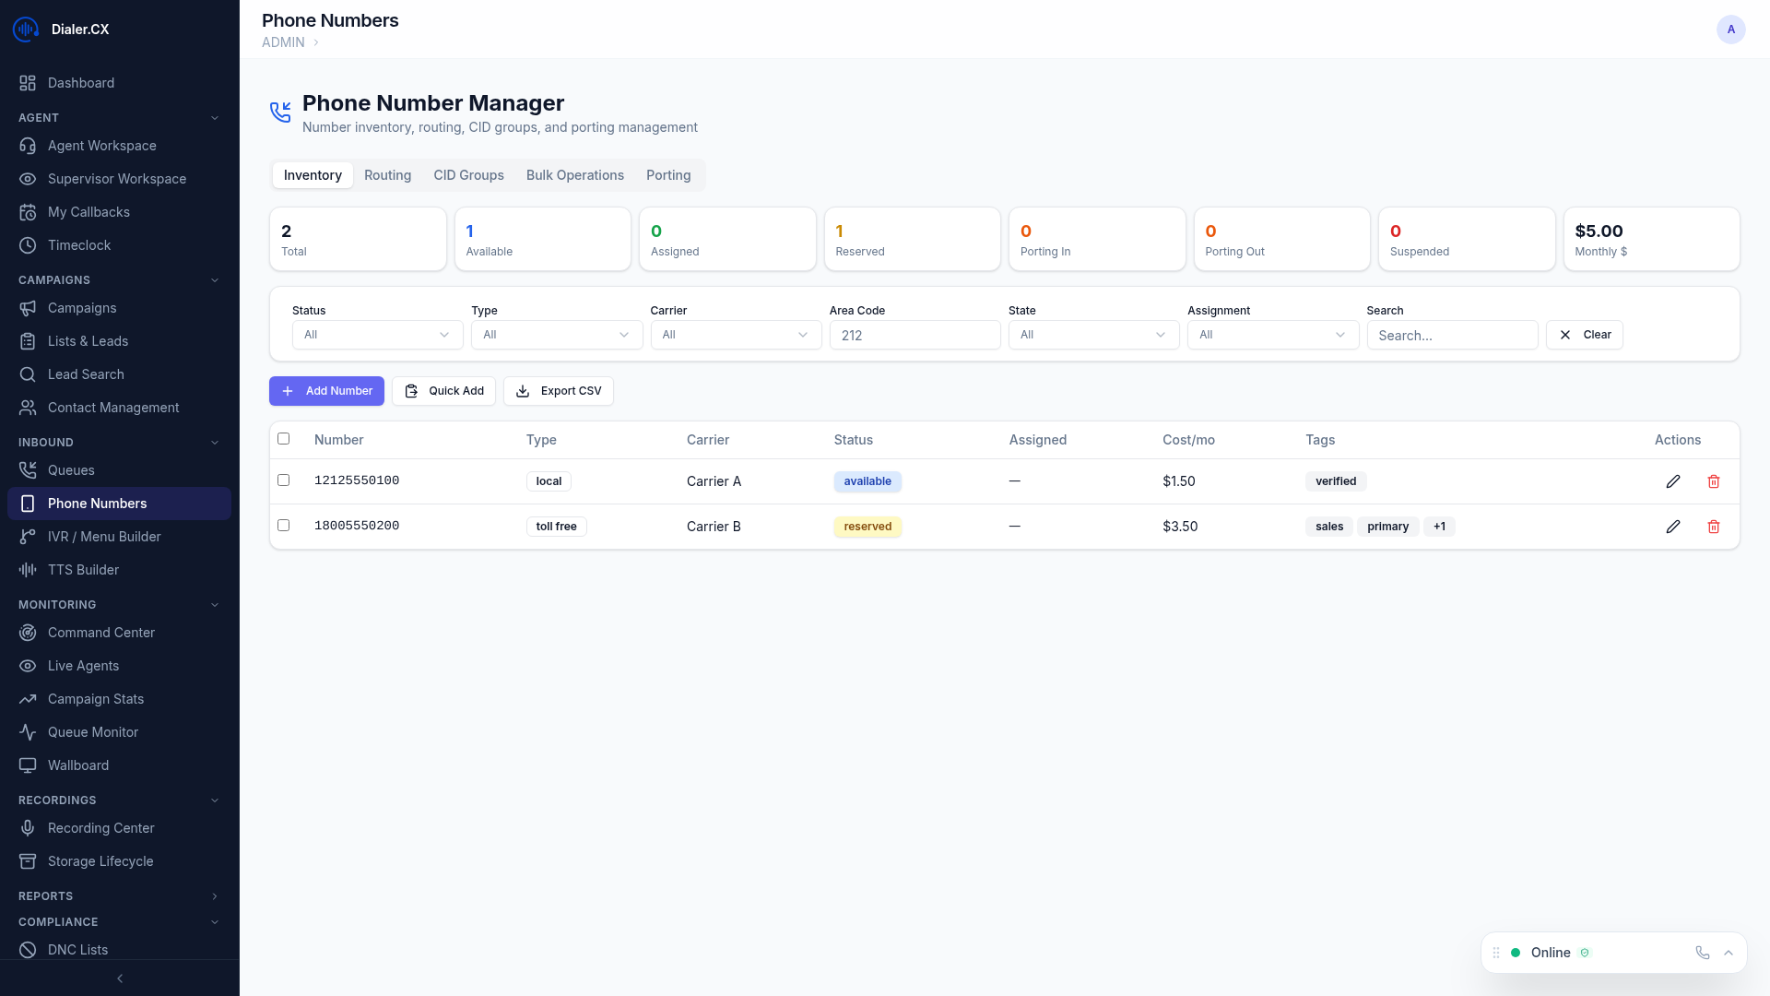
Task: Select the TTS Builder waveform icon
Action: 28,570
